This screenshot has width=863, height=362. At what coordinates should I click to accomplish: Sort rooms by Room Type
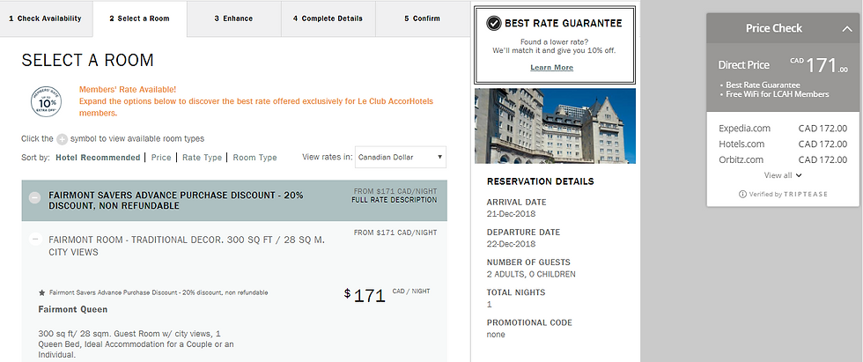pyautogui.click(x=254, y=158)
